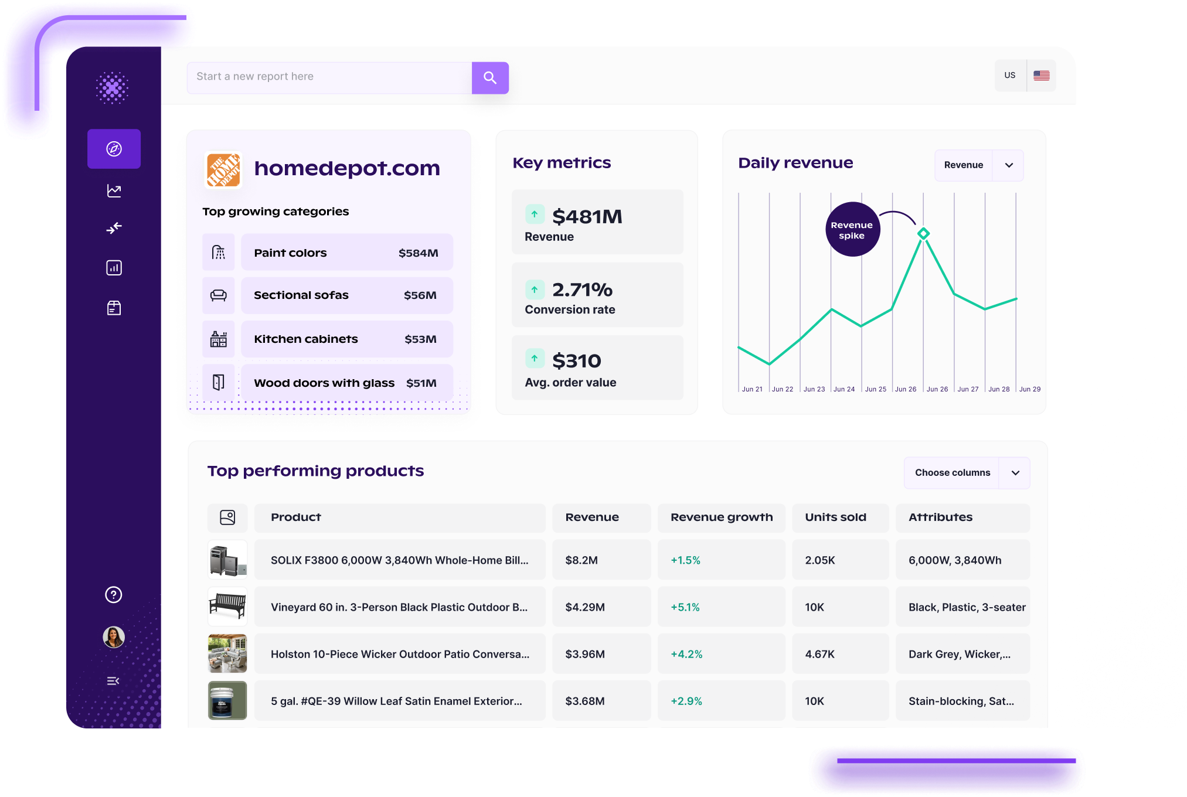Click the Stain-blocking, Sat... attributes cell
This screenshot has width=1187, height=797.
pyautogui.click(x=962, y=701)
